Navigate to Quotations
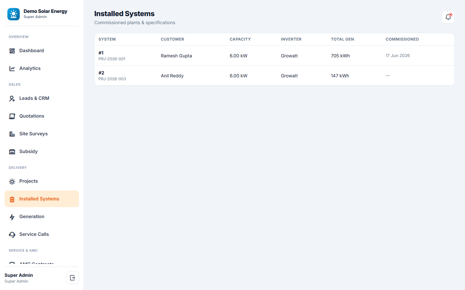 pyautogui.click(x=42, y=116)
